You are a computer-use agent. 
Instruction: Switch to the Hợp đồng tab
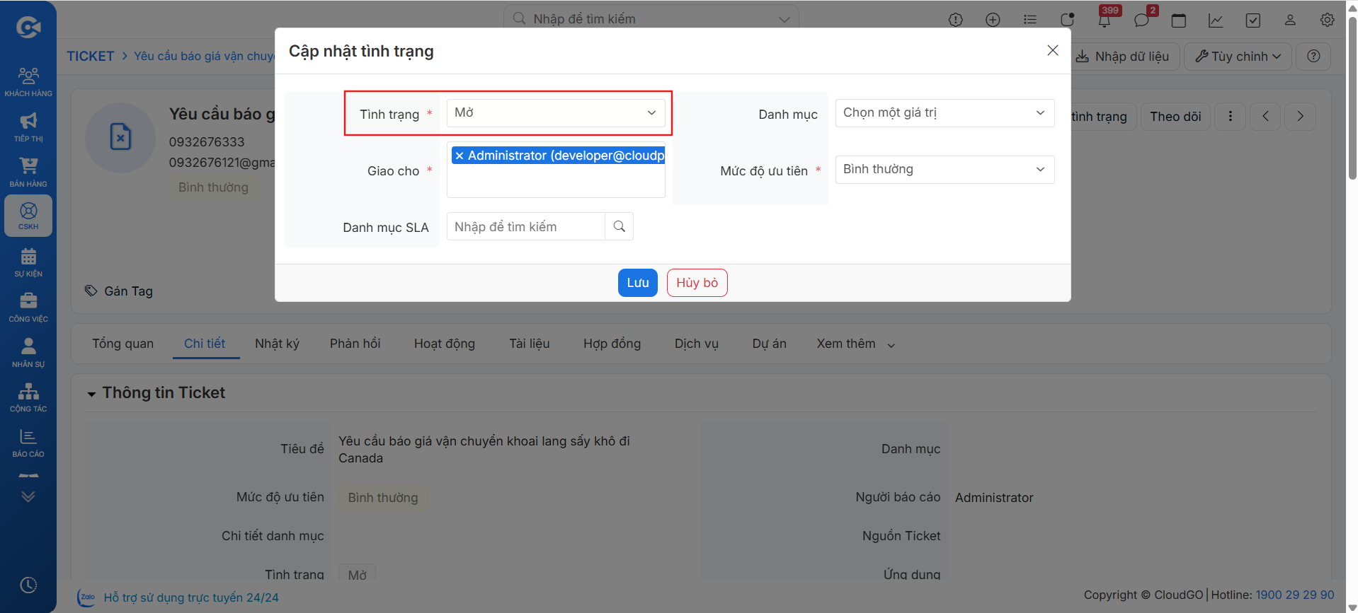(612, 344)
